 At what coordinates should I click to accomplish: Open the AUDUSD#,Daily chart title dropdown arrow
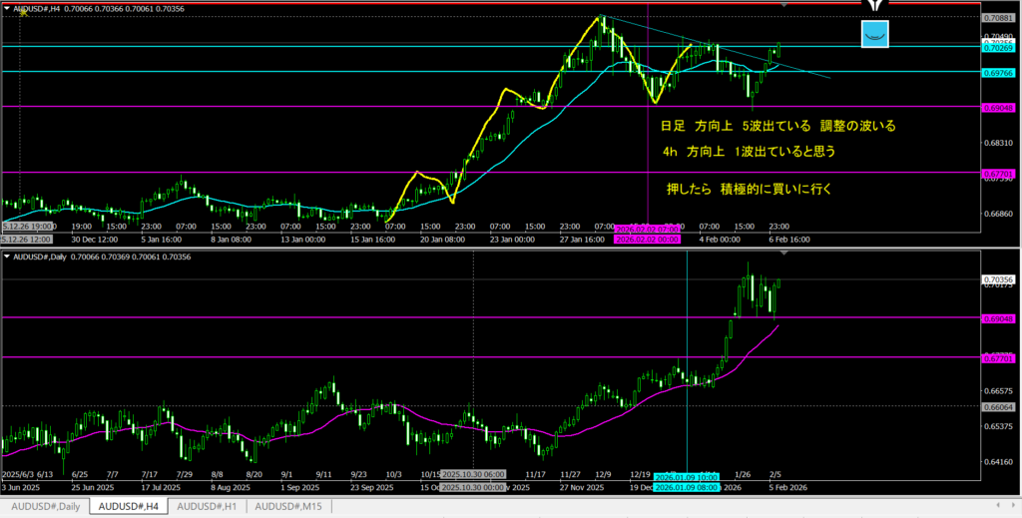(8, 258)
